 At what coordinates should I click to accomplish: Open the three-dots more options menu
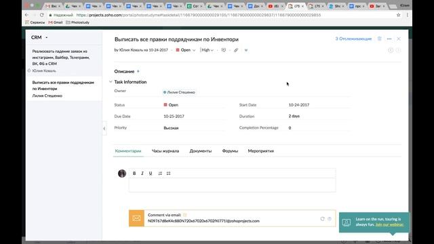[x=389, y=39]
